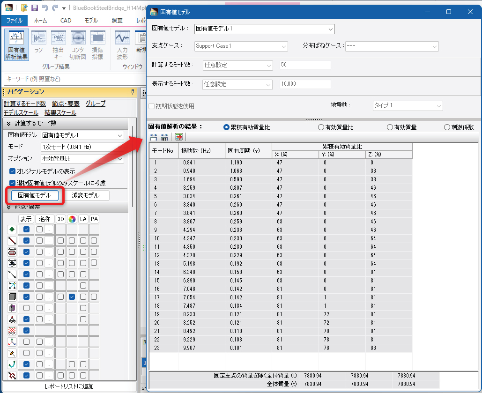Click the red mesh plate element icon
Screen dimensions: 482x393
12,252
